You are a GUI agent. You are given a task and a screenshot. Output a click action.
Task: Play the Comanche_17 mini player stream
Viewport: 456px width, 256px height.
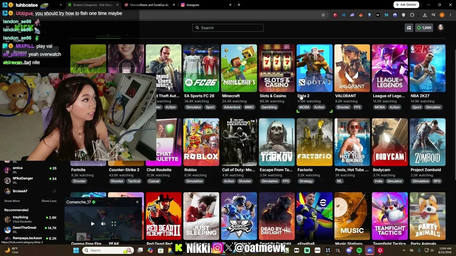point(93,224)
